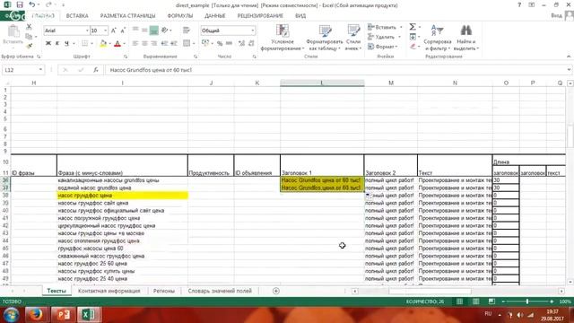Toggle bold Ж formatting
The image size is (574, 323).
48,44
